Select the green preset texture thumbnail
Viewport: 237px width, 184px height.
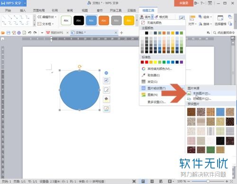coord(210,150)
